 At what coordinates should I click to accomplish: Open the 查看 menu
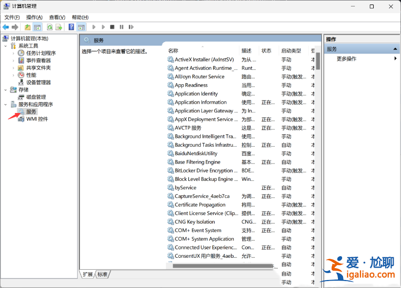tap(56, 17)
